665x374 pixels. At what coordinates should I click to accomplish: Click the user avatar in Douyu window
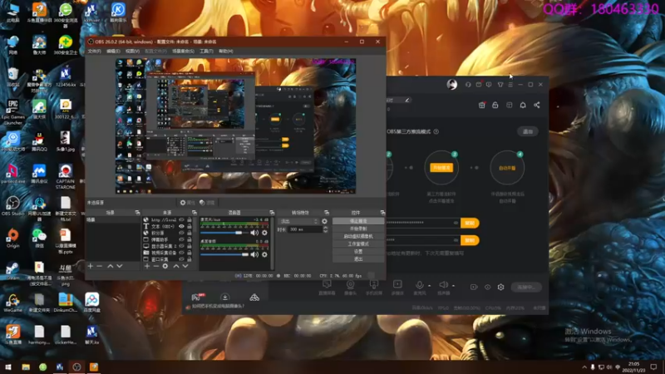[x=451, y=85]
